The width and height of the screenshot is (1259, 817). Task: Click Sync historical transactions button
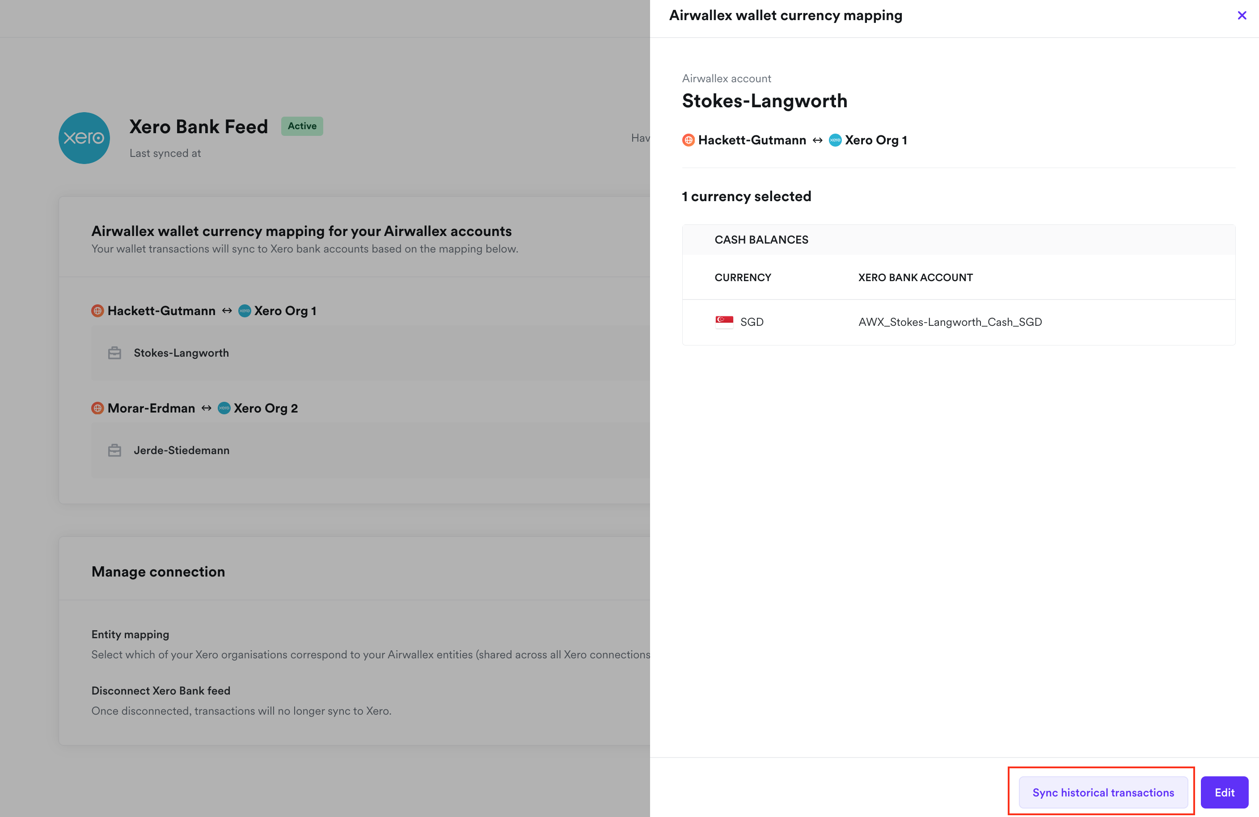click(x=1103, y=792)
